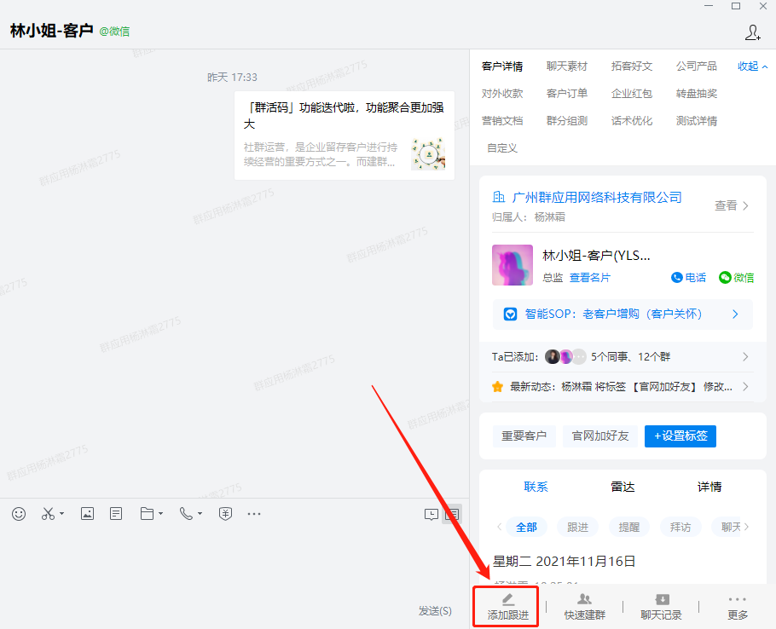Screen dimensions: 776x629
Task: Open the emoji picker
Action: click(19, 513)
